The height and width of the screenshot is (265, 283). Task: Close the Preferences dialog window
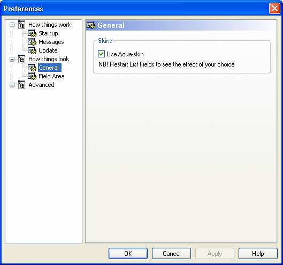274,9
